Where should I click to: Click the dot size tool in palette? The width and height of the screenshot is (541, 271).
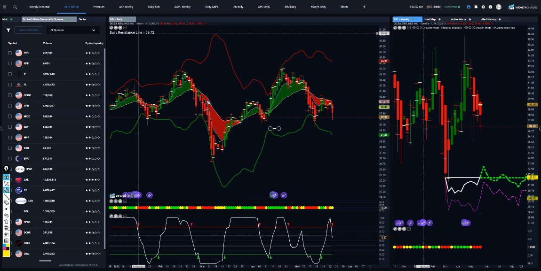coord(6,209)
